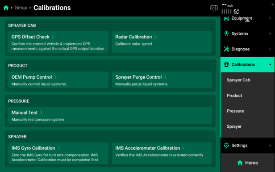The height and width of the screenshot is (172, 275).
Task: Expand the Diagnose submenu arrow
Action: (270, 49)
